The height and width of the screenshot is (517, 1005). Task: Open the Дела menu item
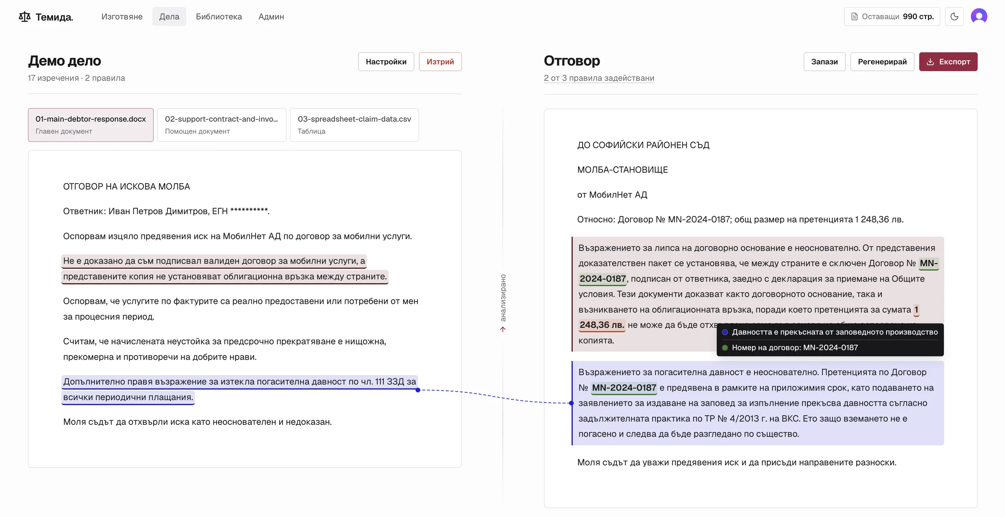click(169, 16)
